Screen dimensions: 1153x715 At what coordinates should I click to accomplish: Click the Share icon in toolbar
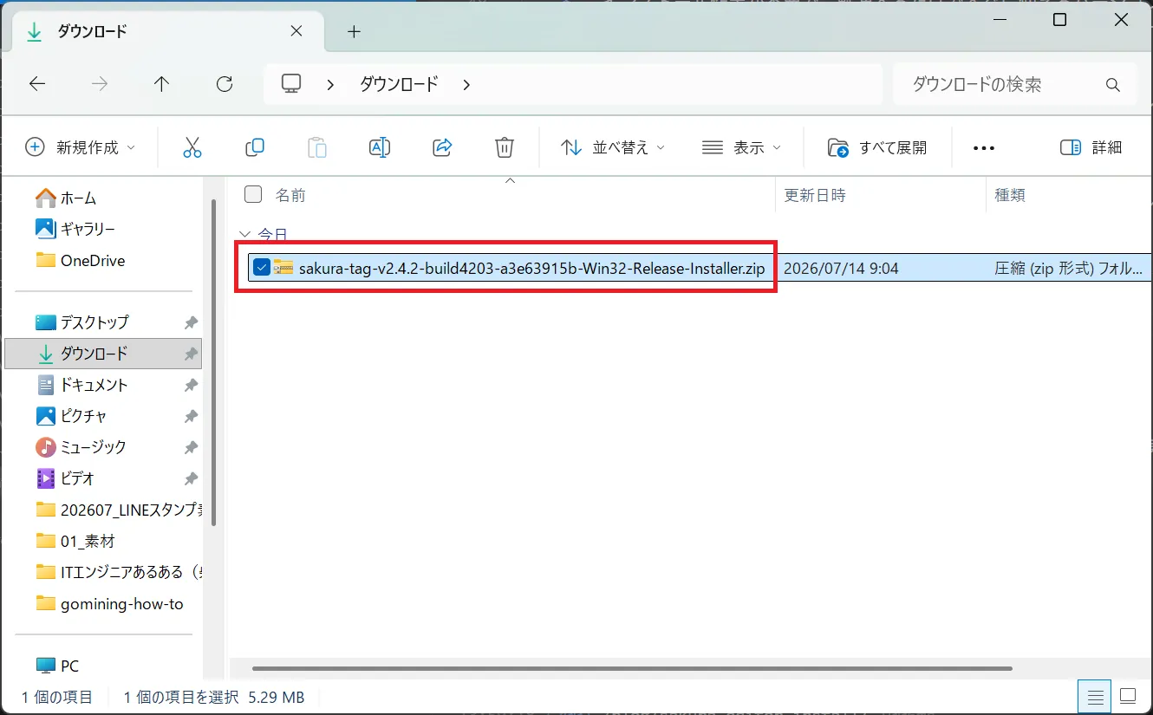point(442,148)
